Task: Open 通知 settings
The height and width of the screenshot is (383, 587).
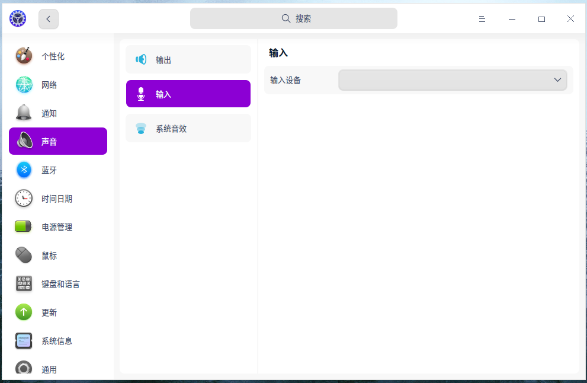Action: (x=58, y=113)
